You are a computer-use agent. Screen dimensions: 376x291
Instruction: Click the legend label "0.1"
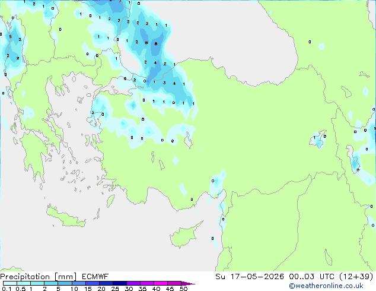7,289
